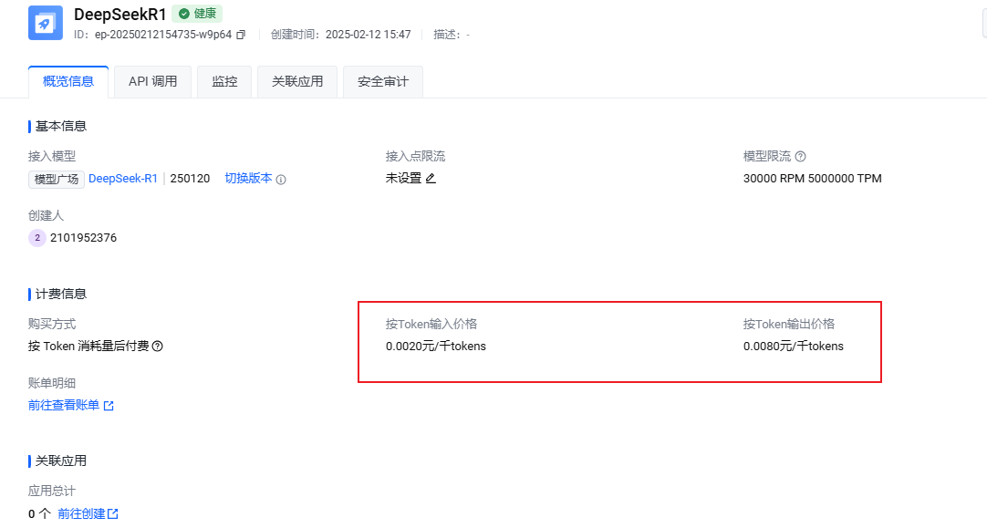Click the copy icon next to the endpoint ID
This screenshot has height=528, width=987.
pos(241,35)
